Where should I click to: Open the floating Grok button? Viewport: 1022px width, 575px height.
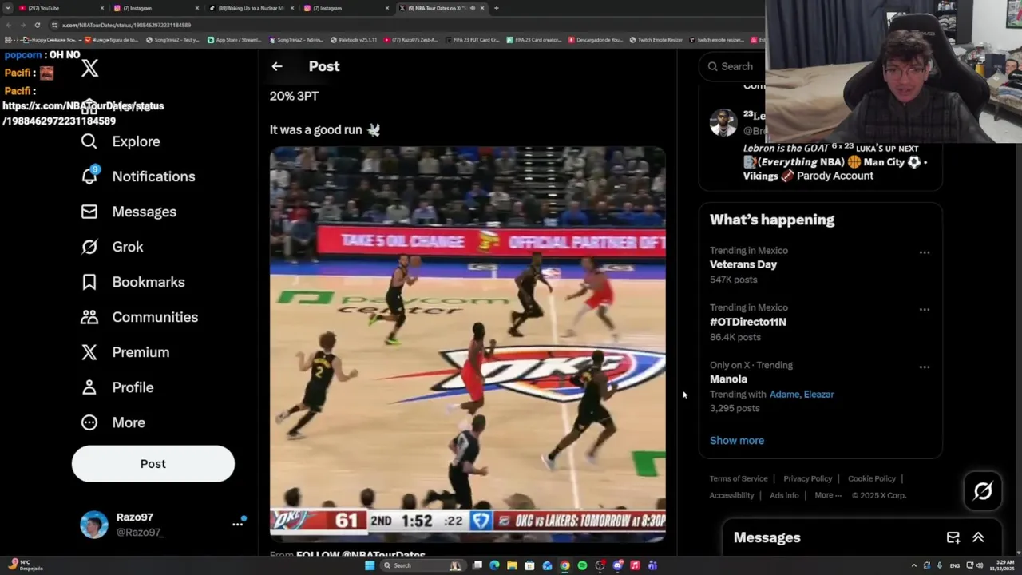(x=983, y=491)
